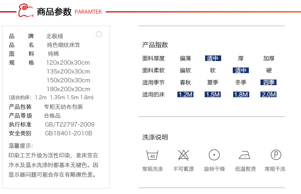The width and height of the screenshot is (301, 194).
Task: Click the dry clean P circle icon
Action: tap(276, 155)
